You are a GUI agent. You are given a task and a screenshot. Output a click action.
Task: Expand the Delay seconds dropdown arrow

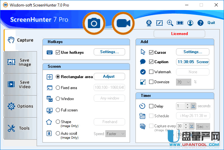tap(193, 106)
